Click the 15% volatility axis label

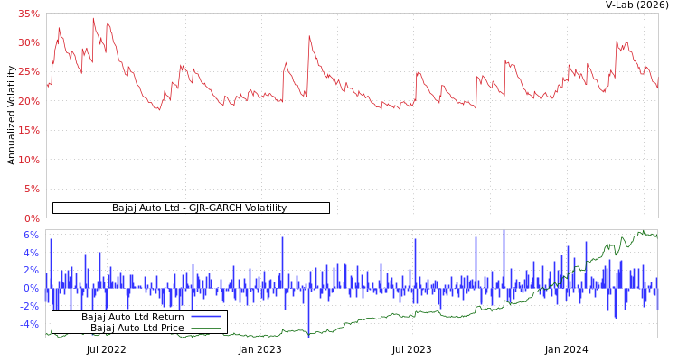pos(29,130)
